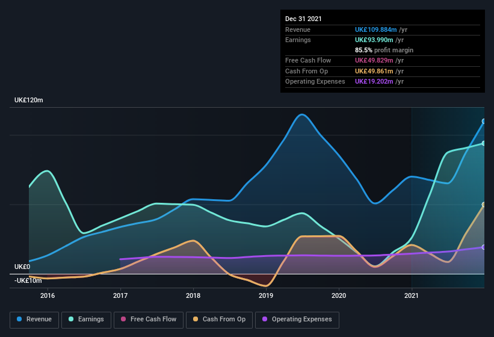Toggle the Revenue legend button
Screen dimensions: 494x337
(x=34, y=320)
